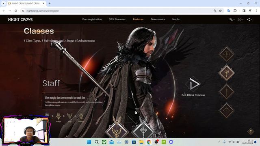Screen dimensions: 260x146
Task: Open the Chrome three-dot menu
Action: (x=256, y=11)
